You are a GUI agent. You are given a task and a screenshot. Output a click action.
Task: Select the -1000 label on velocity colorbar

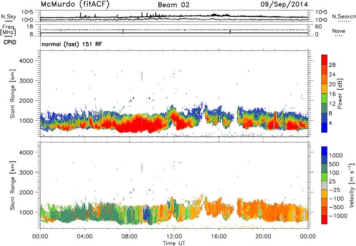(x=338, y=216)
